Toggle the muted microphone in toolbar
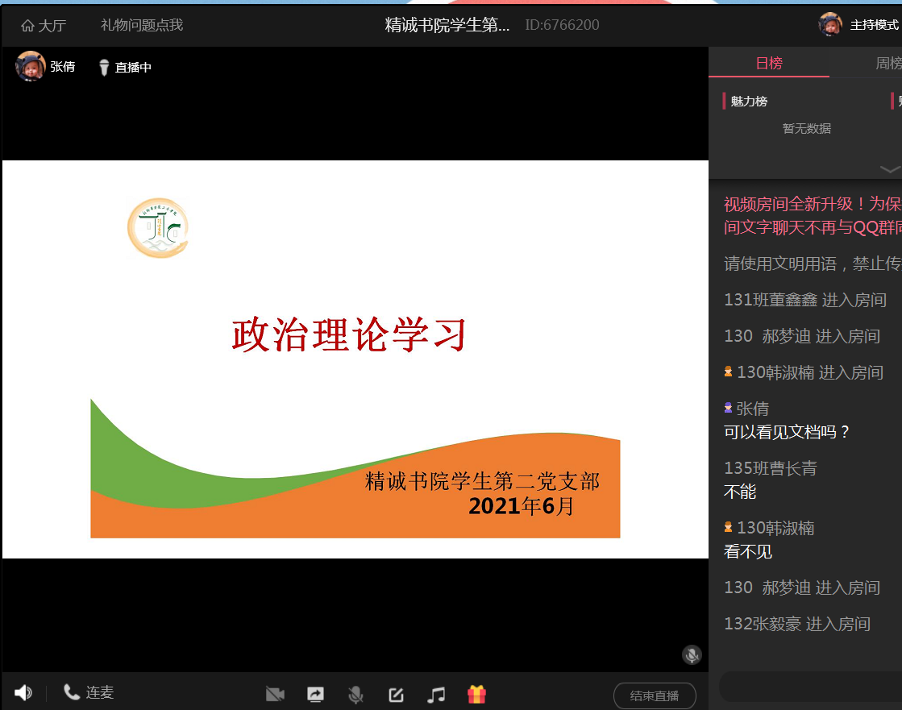The height and width of the screenshot is (710, 902). (x=355, y=695)
